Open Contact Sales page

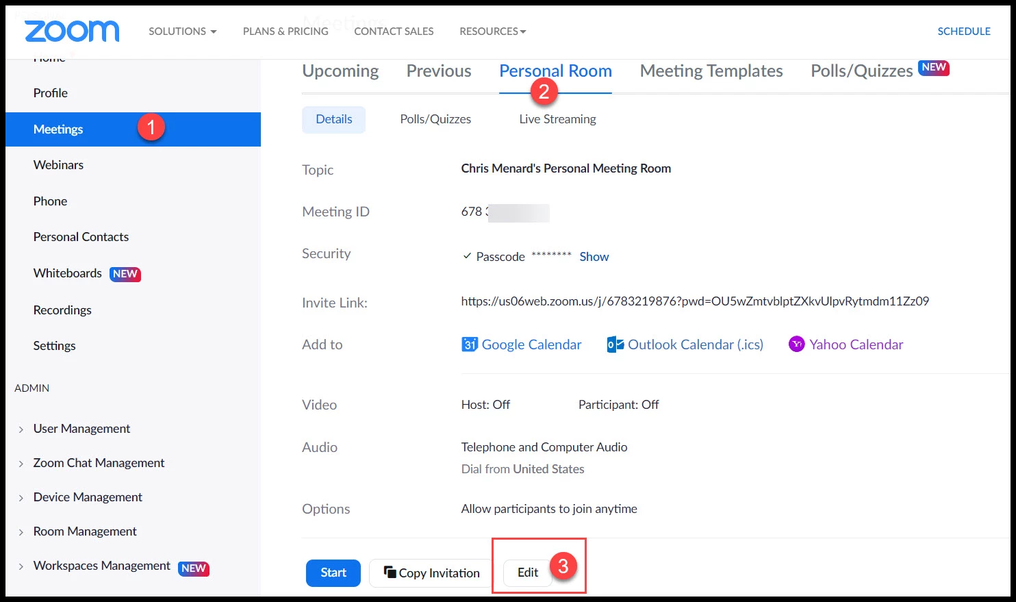click(x=394, y=32)
